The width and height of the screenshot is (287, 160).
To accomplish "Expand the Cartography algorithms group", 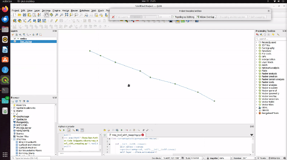I will click(x=257, y=48).
